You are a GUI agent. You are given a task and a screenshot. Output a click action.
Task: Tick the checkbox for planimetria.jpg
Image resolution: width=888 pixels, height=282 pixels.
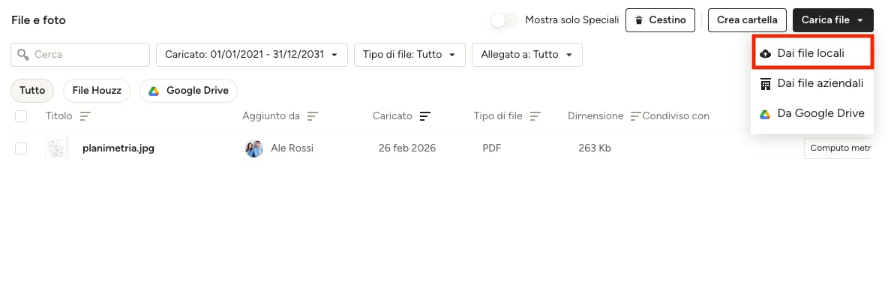coord(21,148)
